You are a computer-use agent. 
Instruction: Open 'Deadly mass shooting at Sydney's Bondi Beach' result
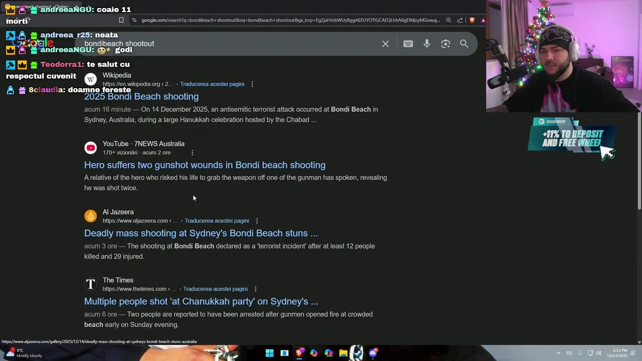click(x=201, y=233)
